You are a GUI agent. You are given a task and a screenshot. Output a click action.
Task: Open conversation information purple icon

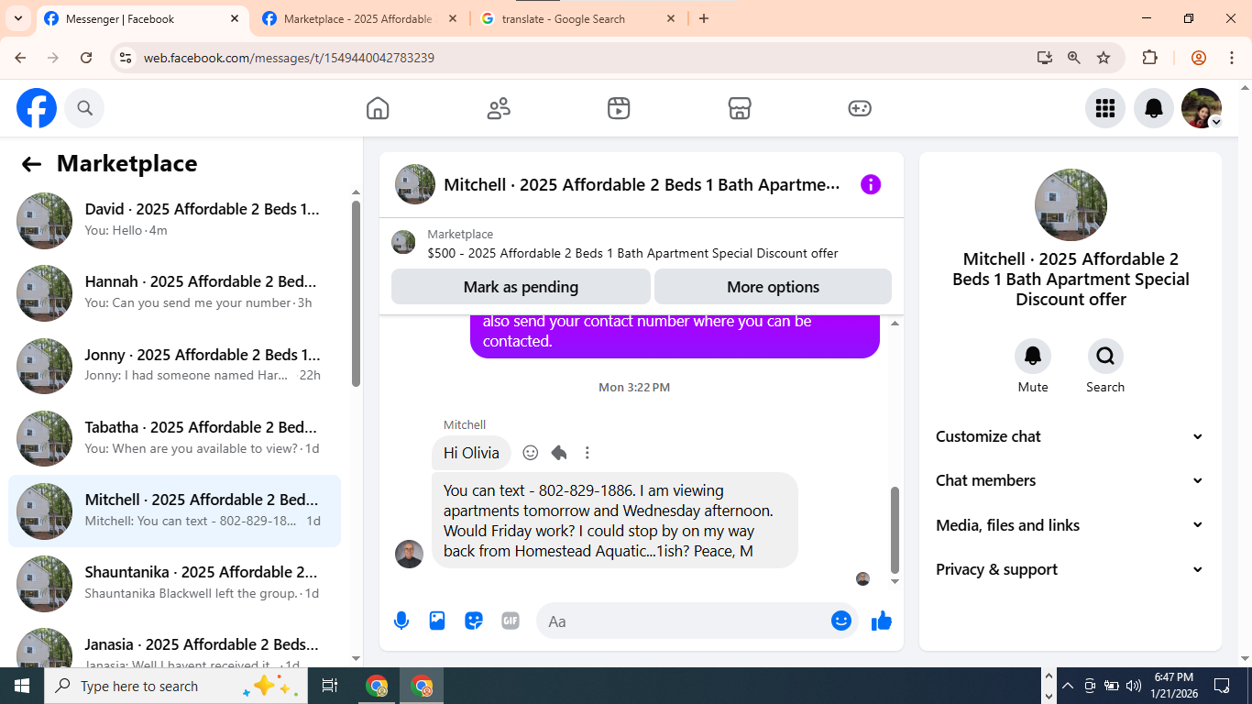coord(871,184)
